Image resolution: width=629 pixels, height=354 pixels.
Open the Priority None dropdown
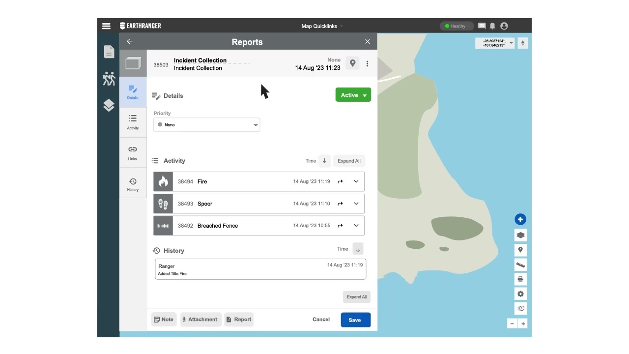tap(207, 125)
